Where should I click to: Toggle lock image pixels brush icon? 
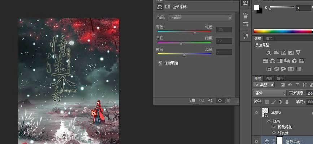[274, 102]
